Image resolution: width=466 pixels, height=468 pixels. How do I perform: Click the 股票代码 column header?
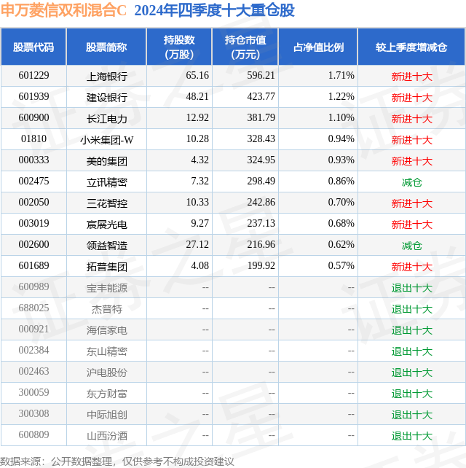click(33, 47)
